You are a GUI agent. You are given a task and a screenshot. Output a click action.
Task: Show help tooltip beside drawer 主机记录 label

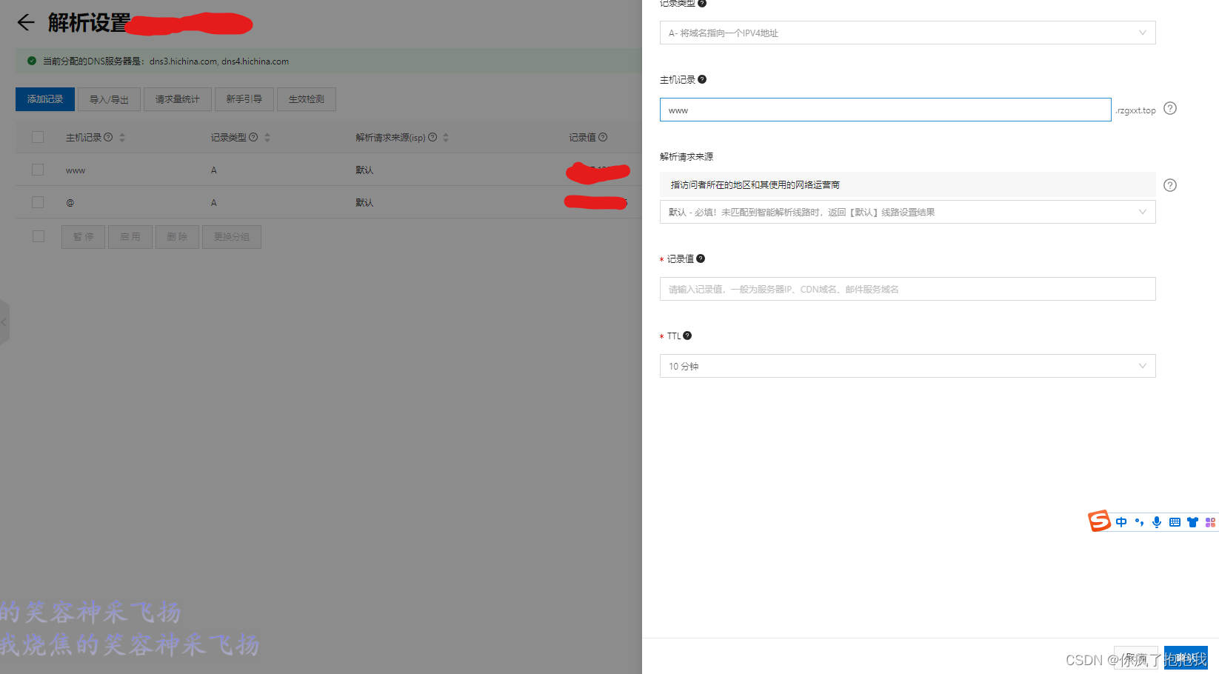tap(702, 79)
